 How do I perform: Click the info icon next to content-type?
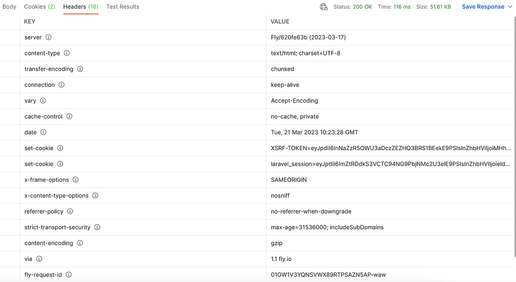[67, 53]
